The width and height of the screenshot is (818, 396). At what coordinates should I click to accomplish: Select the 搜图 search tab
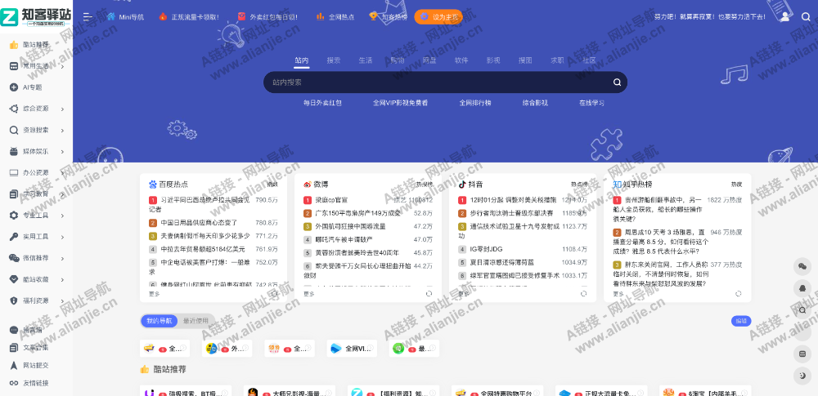(525, 60)
